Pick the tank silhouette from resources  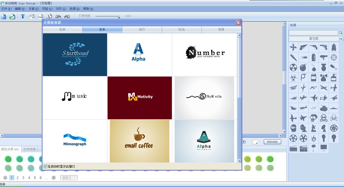coord(323,108)
